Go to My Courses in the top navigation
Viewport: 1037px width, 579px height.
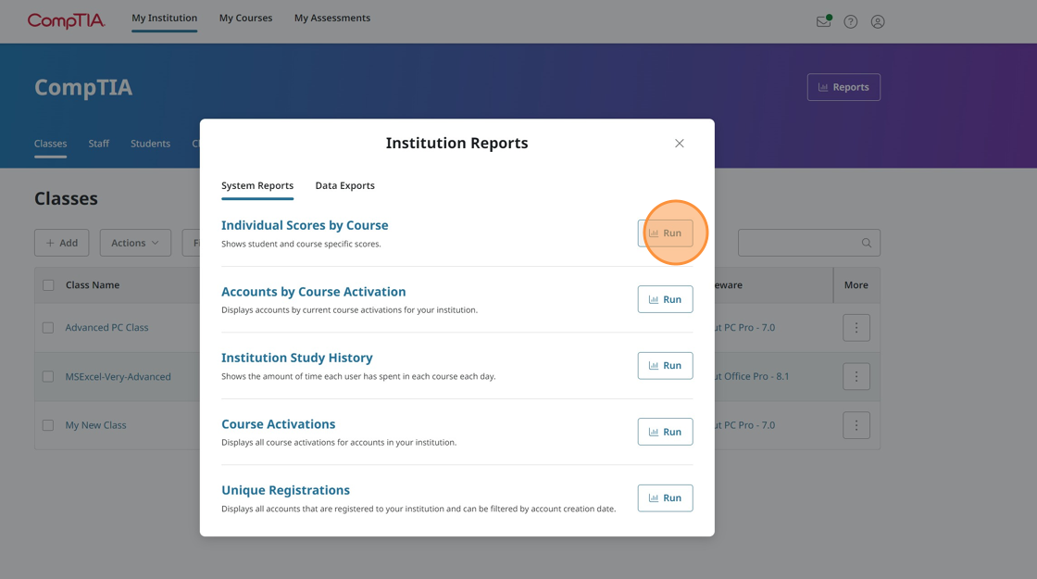(x=245, y=17)
